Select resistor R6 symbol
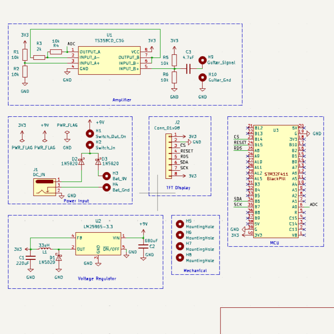Screen dimensions: 334x334 [174, 77]
